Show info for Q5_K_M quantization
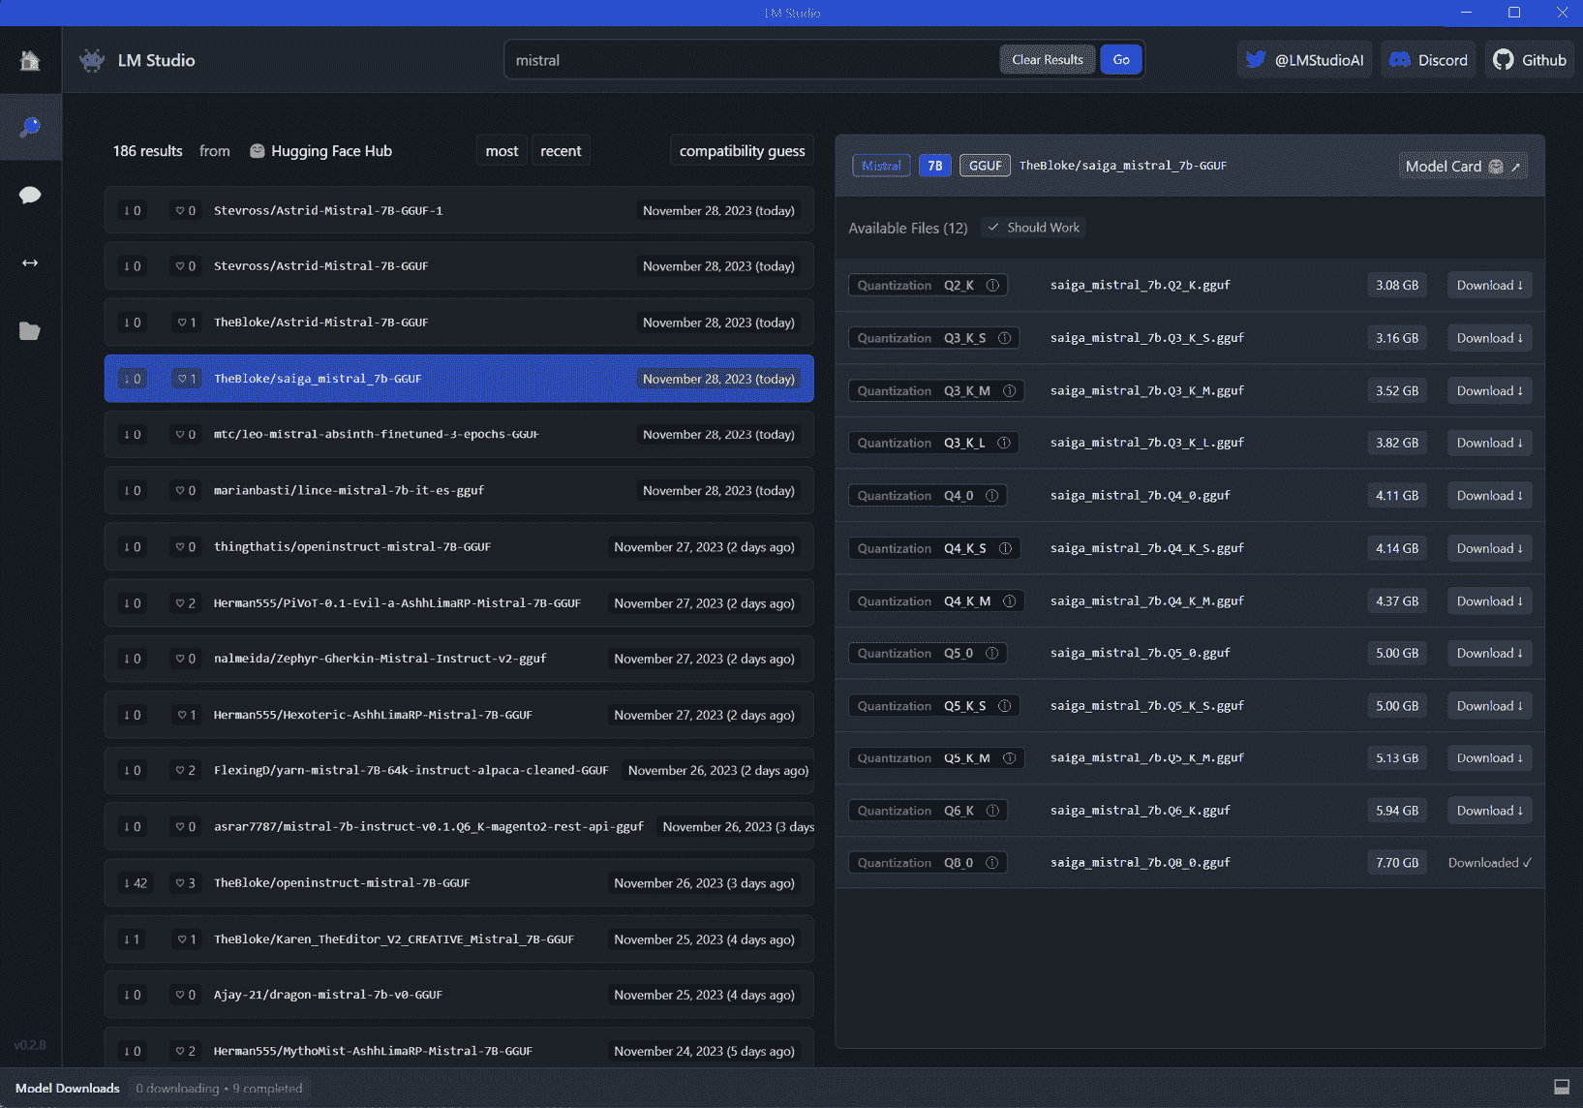1583x1108 pixels. click(x=1009, y=758)
